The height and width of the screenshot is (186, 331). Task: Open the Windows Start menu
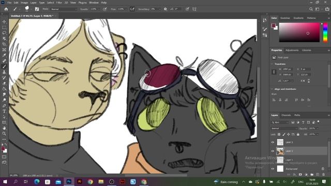(x=5, y=181)
